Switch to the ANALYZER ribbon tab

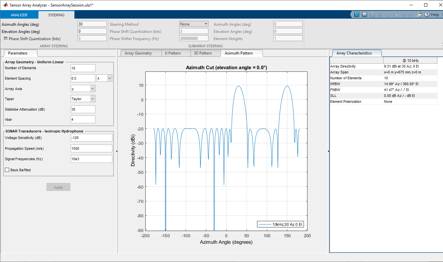click(19, 15)
